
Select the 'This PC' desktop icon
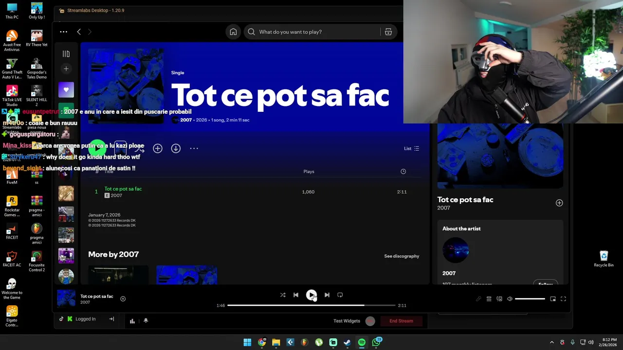point(12,11)
